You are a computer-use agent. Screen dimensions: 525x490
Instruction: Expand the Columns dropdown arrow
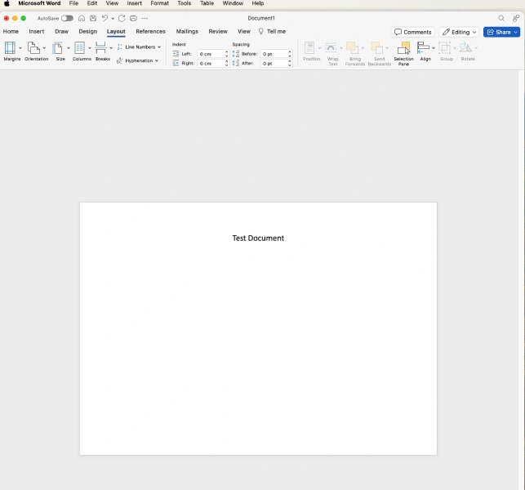[x=90, y=48]
